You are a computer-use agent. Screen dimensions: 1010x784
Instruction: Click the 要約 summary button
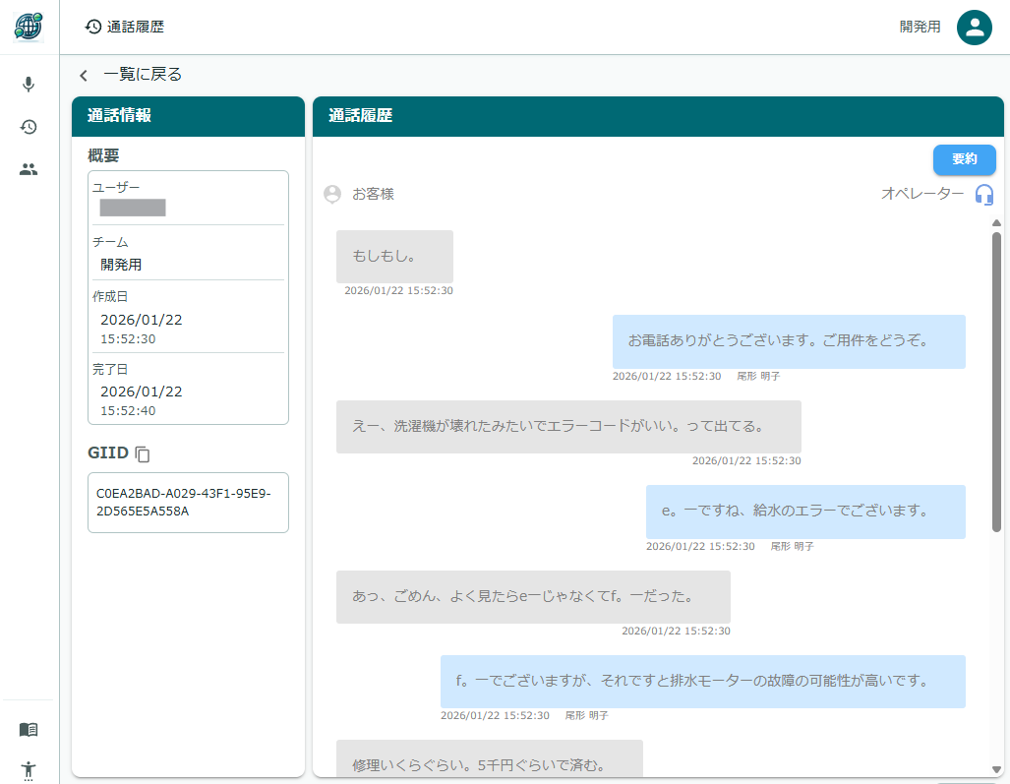coord(964,159)
